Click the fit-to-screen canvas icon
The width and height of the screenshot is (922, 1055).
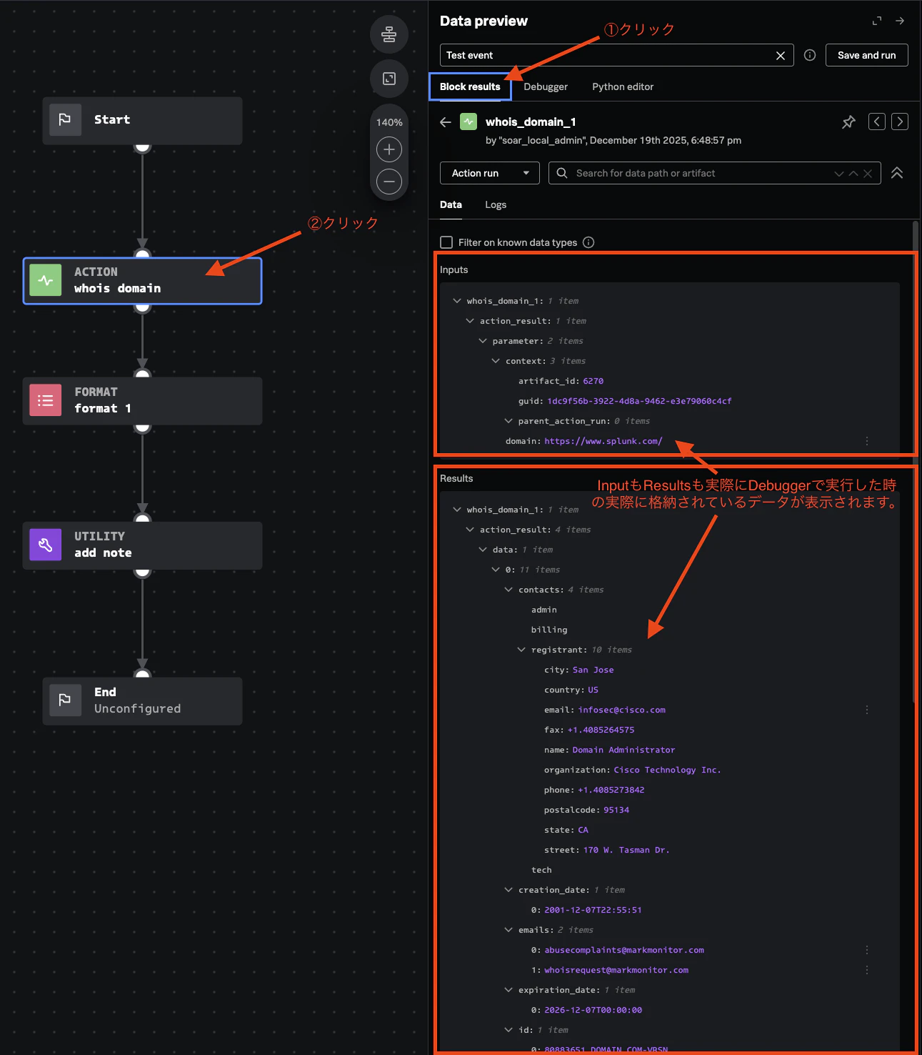(389, 79)
